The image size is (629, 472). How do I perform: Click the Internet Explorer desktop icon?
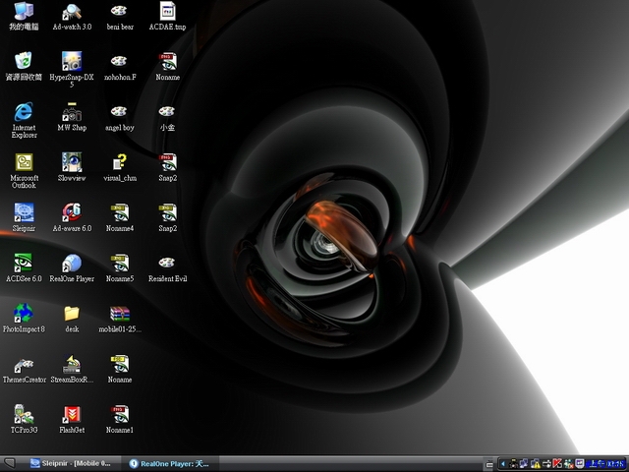[24, 111]
